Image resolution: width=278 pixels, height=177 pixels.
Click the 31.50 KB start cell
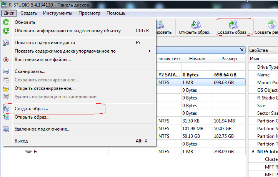[197, 121]
